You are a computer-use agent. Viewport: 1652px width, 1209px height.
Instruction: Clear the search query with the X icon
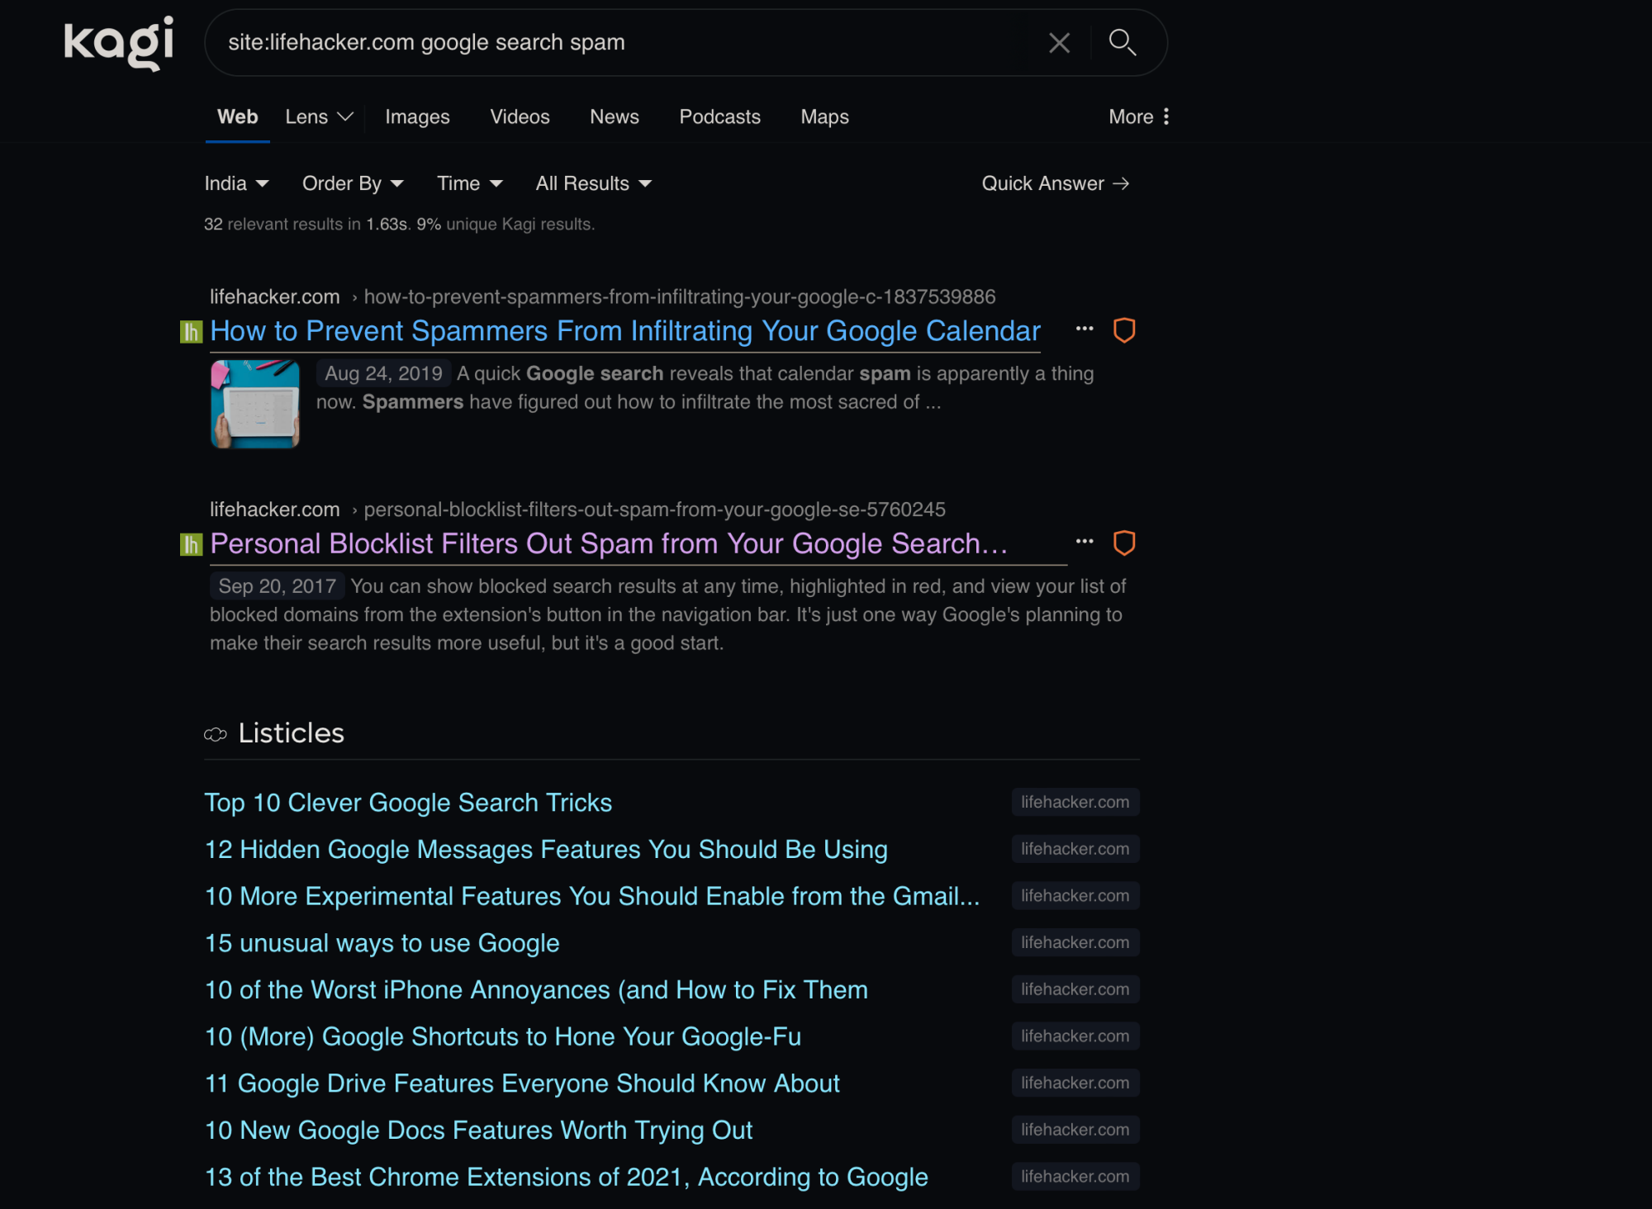[x=1059, y=43]
